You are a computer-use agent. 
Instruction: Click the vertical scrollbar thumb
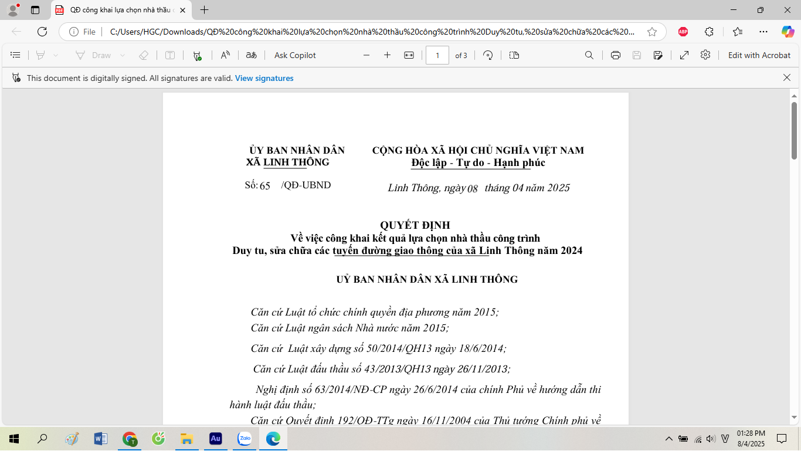tap(794, 130)
